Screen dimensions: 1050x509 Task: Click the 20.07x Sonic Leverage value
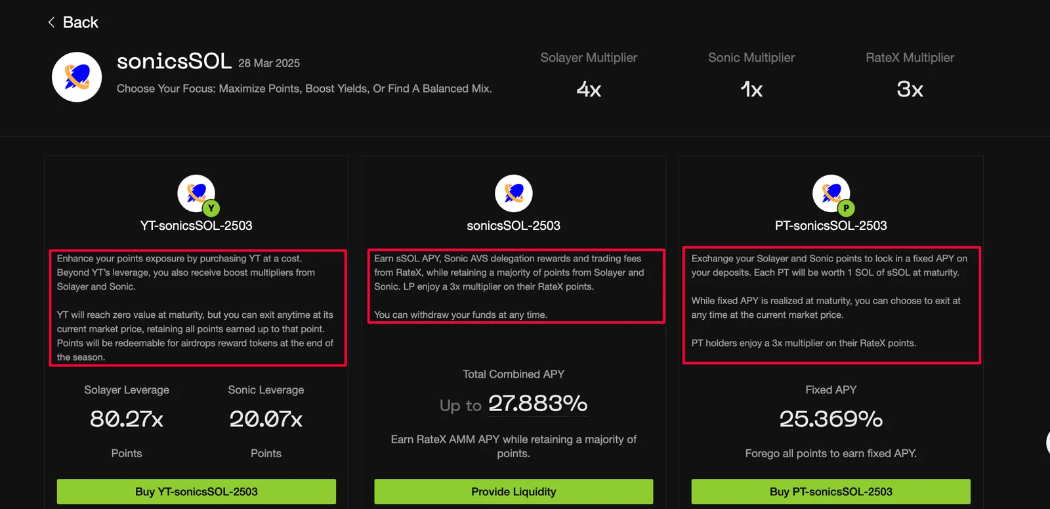[x=266, y=419]
